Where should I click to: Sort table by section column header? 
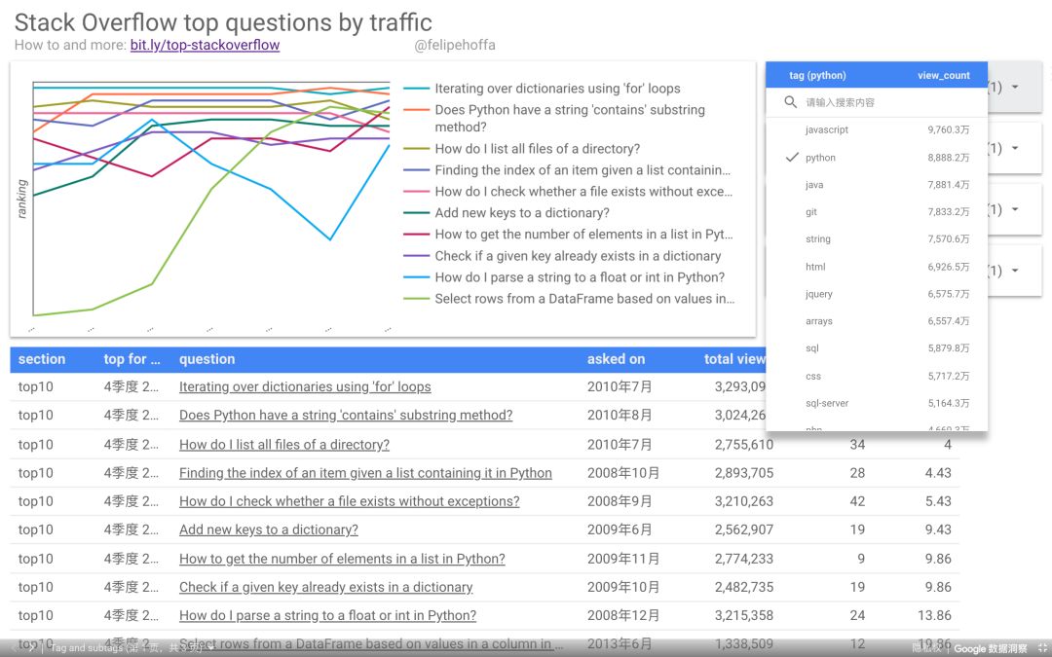[42, 358]
